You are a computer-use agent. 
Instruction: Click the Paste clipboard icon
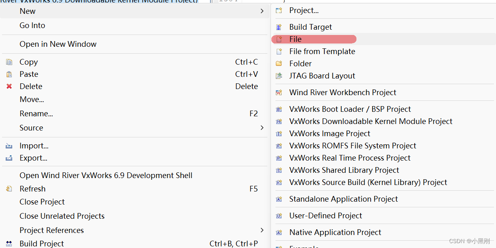coord(9,74)
